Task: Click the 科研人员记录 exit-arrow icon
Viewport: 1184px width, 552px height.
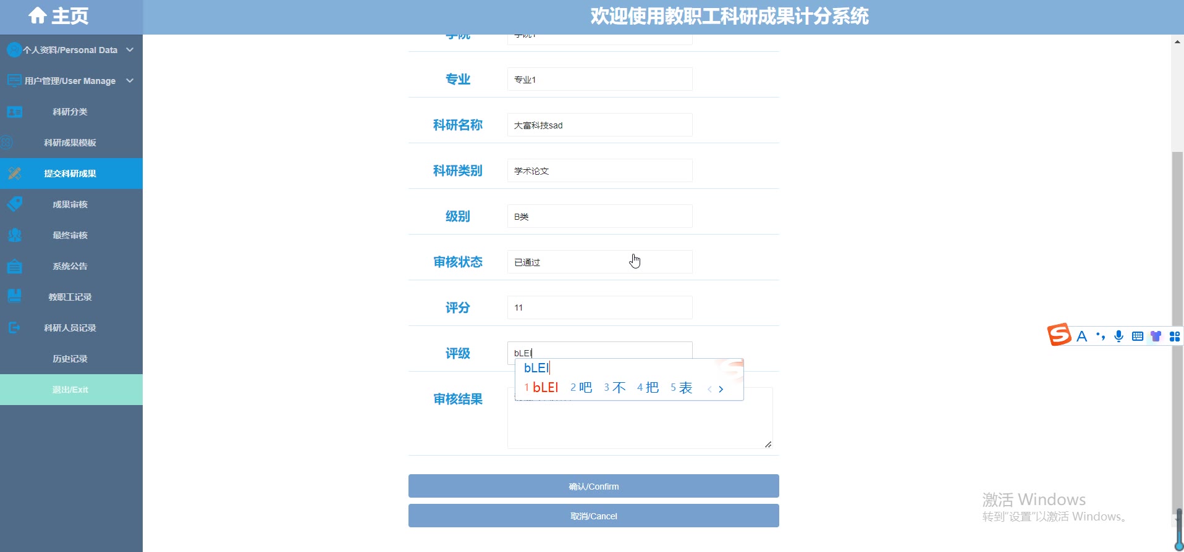Action: 14,328
